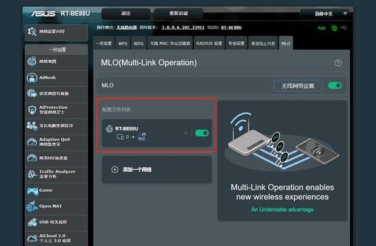Open the UU accelerator gauge icon
376x246 pixels.
[x=32, y=158]
